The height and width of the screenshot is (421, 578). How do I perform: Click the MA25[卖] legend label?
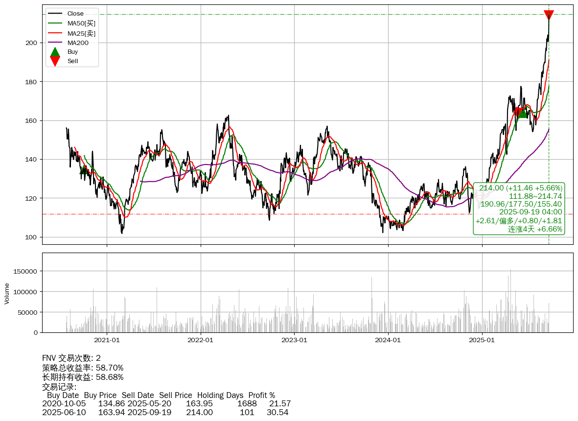(81, 33)
